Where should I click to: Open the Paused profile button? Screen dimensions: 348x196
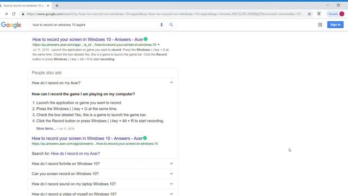335,14
